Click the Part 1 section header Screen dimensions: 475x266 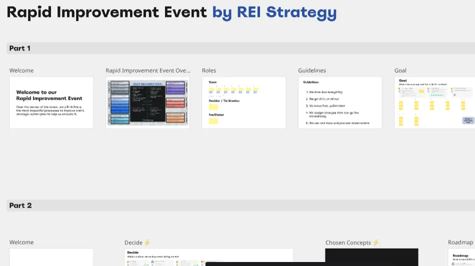coord(20,48)
